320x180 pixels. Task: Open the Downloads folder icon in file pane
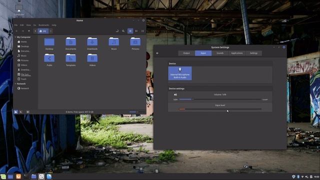92,42
